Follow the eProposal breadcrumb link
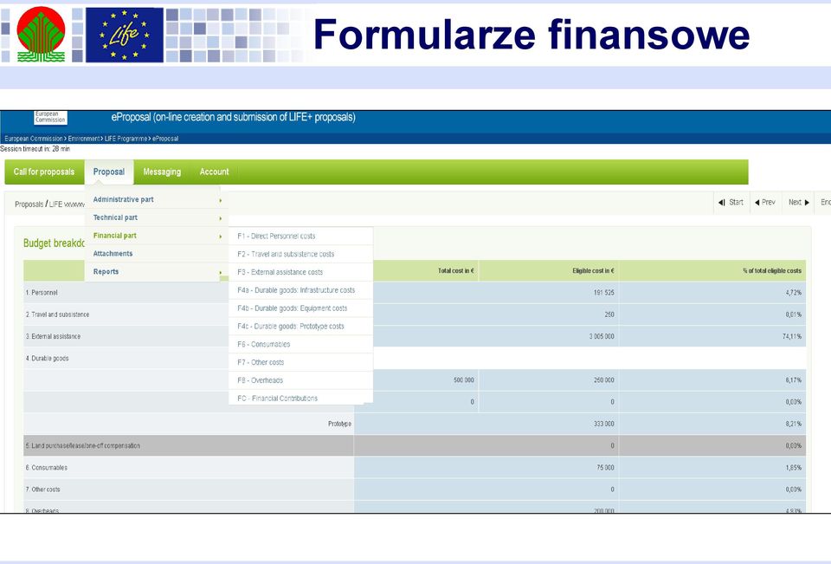831x564 pixels. pos(165,139)
